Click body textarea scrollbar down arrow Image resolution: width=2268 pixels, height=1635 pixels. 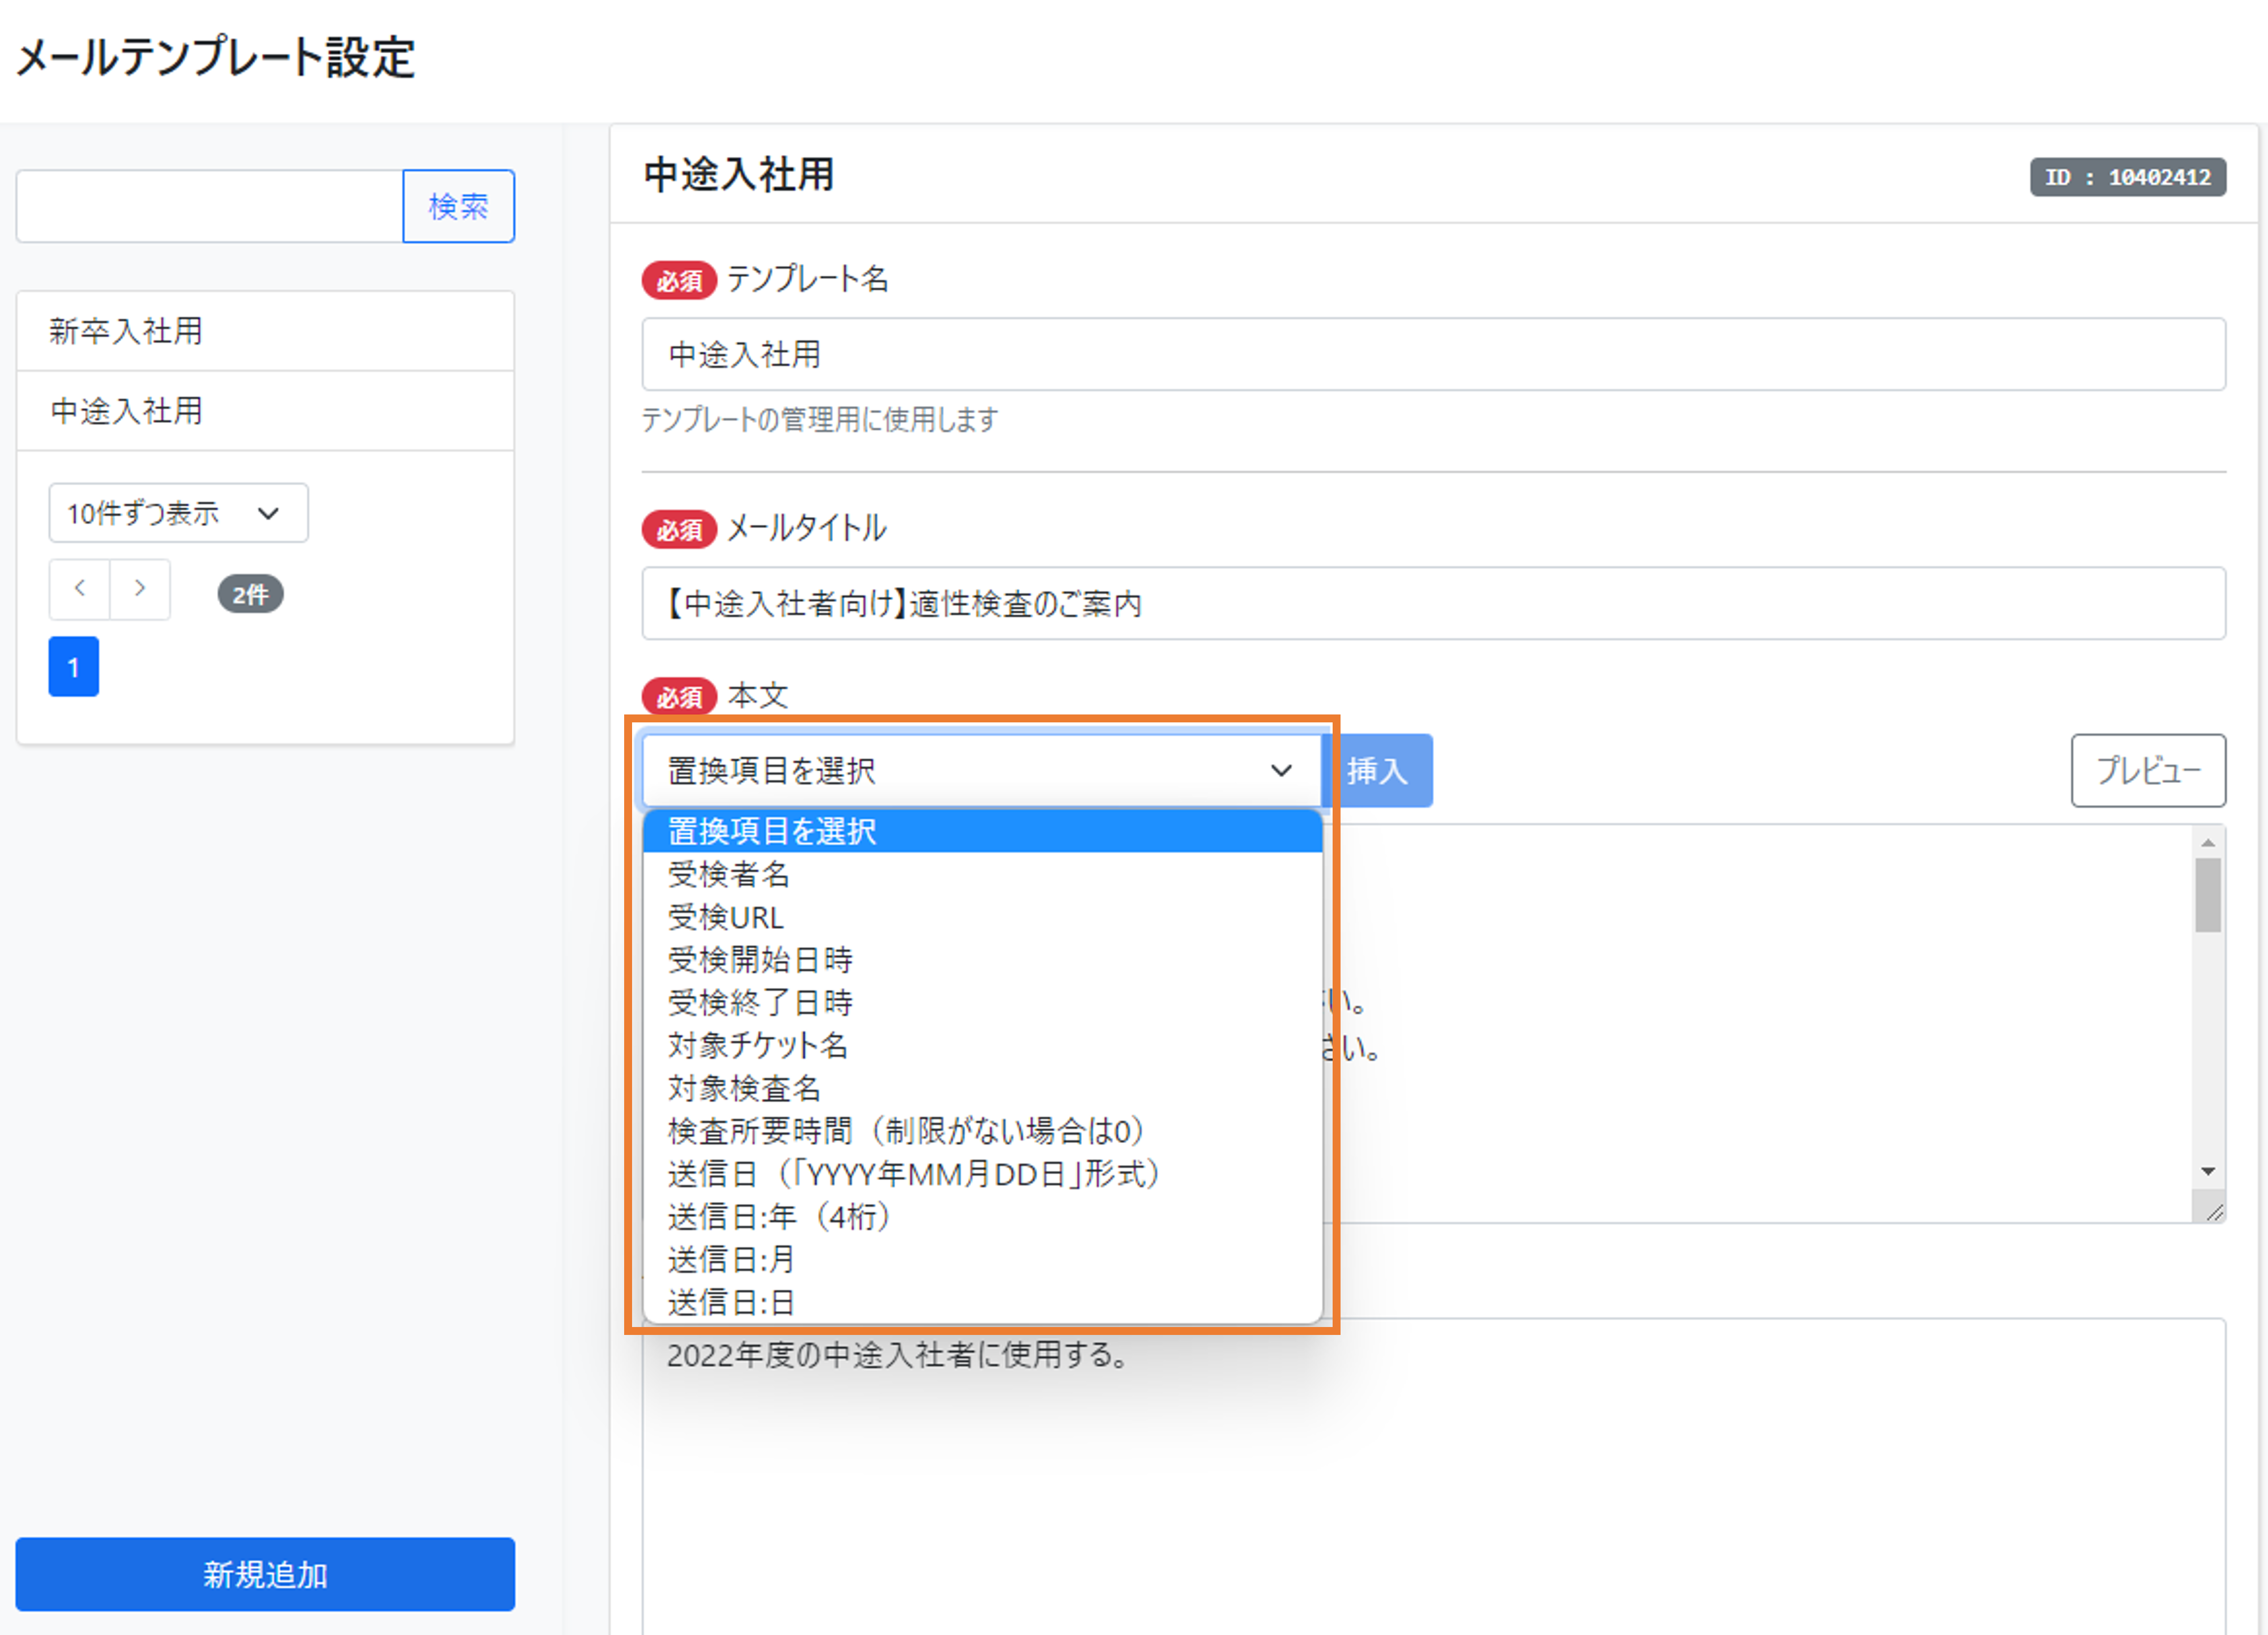point(2208,1172)
